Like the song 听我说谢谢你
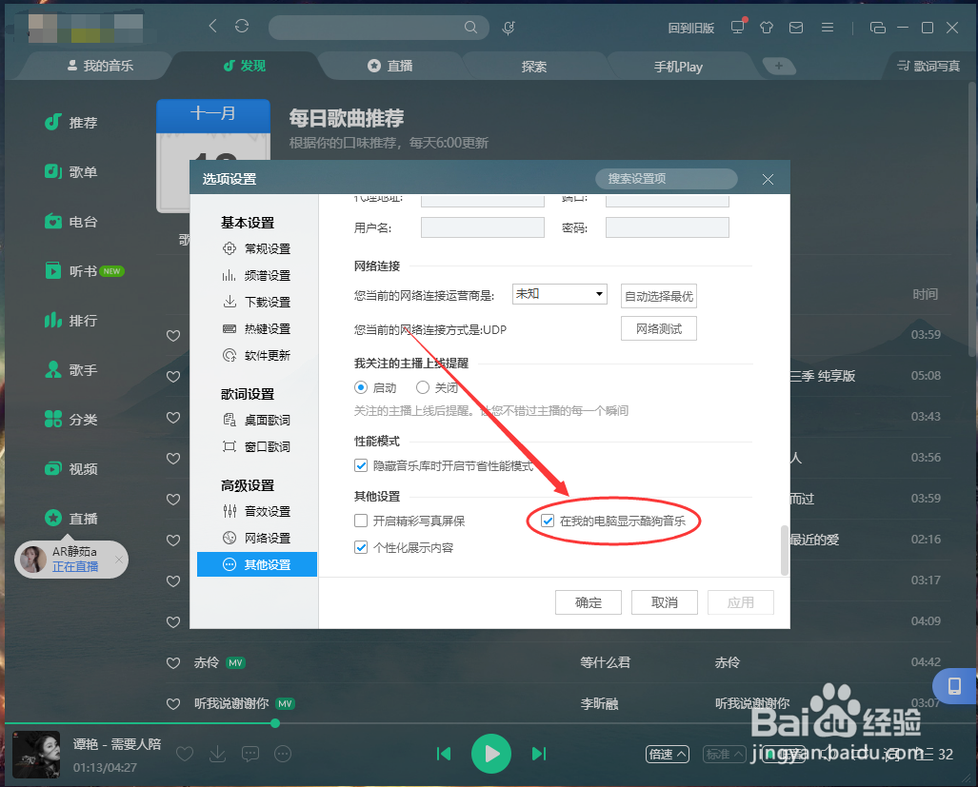 coord(173,703)
